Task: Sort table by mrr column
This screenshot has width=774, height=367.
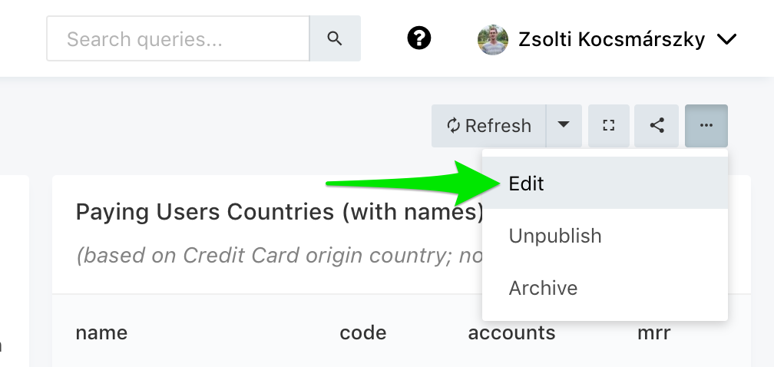Action: (x=653, y=332)
